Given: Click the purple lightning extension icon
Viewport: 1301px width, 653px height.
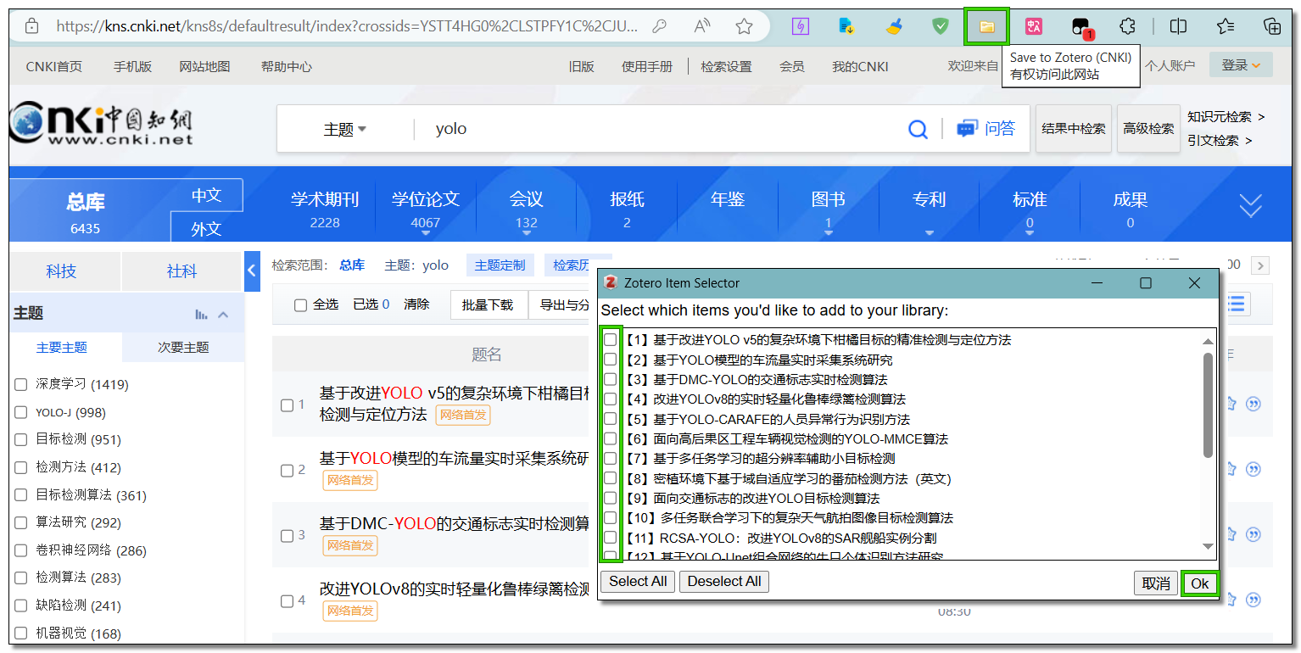Looking at the screenshot, I should (800, 26).
